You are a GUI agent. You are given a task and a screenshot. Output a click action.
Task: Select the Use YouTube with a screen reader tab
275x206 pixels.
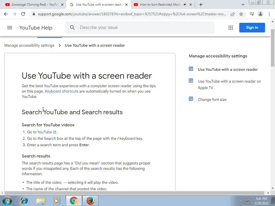tap(99, 5)
